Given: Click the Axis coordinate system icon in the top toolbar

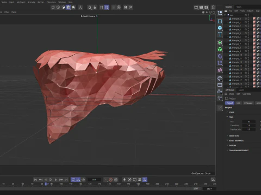Looking at the screenshot, I should (x=80, y=7).
